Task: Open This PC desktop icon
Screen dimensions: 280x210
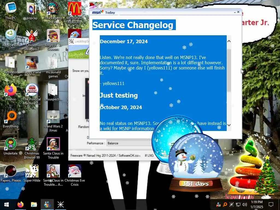Action: pos(11,11)
